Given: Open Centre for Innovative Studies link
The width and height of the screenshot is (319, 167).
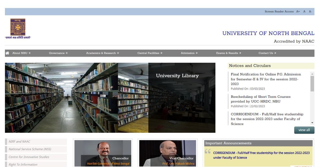Looking at the screenshot, I should (x=36, y=157).
